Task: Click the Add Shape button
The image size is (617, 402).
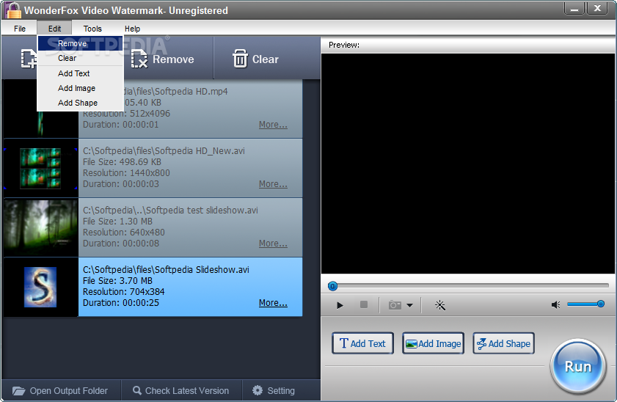Action: (503, 343)
